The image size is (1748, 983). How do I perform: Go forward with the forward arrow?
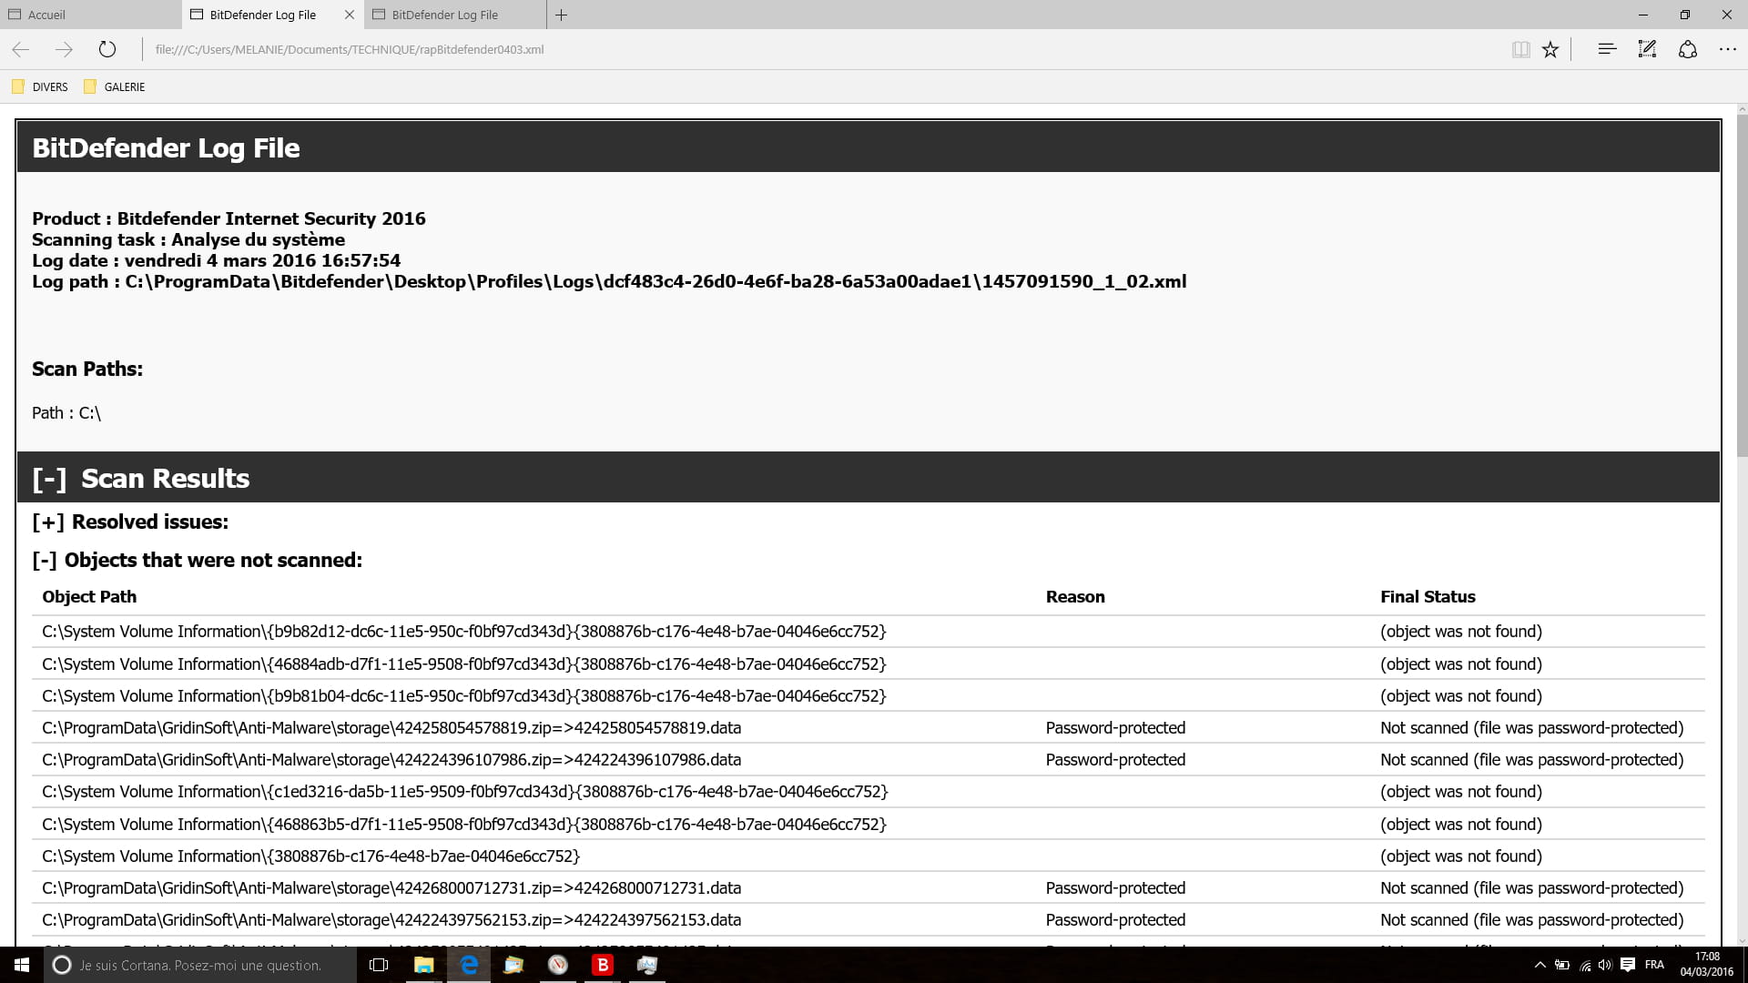[x=64, y=49]
